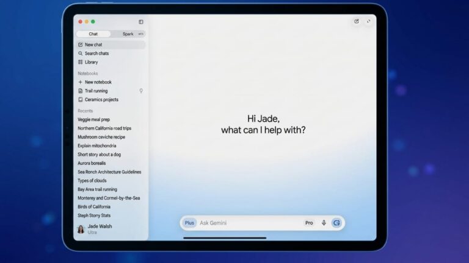469x263 pixels.
Task: Click the Gemini G button in prompt bar
Action: click(336, 223)
